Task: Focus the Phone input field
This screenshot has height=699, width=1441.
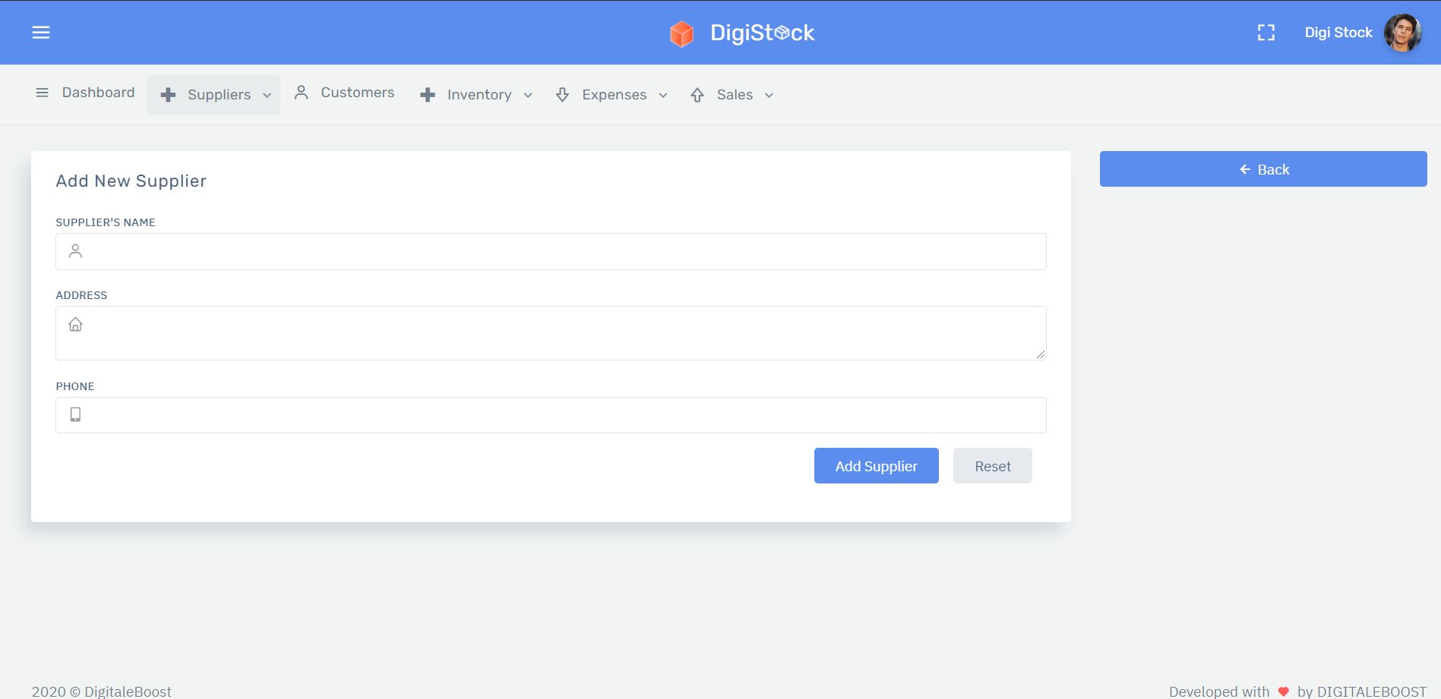Action: pyautogui.click(x=551, y=415)
